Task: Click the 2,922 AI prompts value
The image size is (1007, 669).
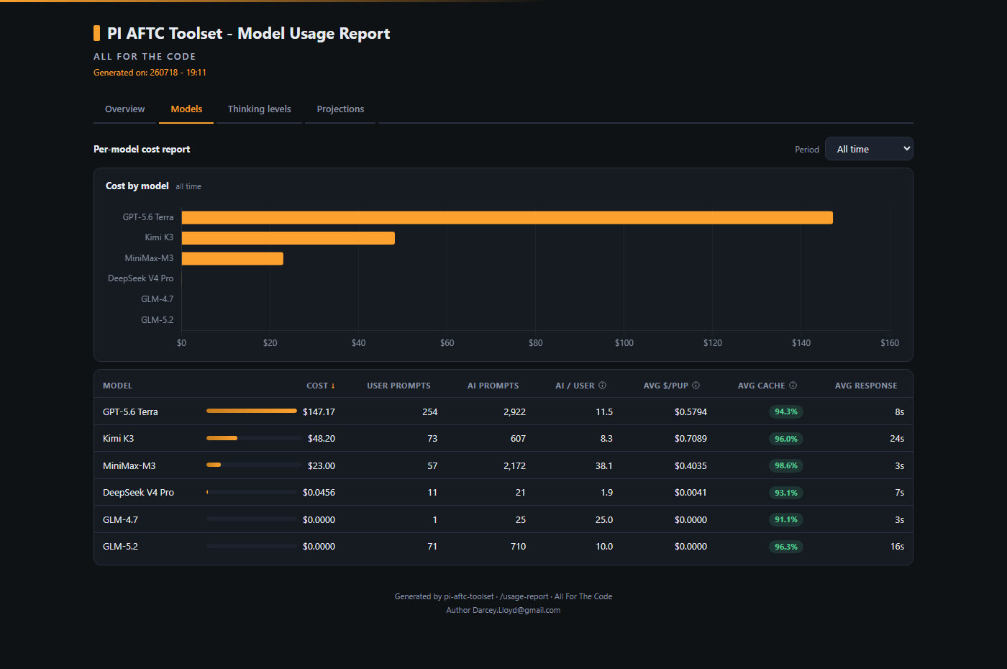Action: point(514,412)
